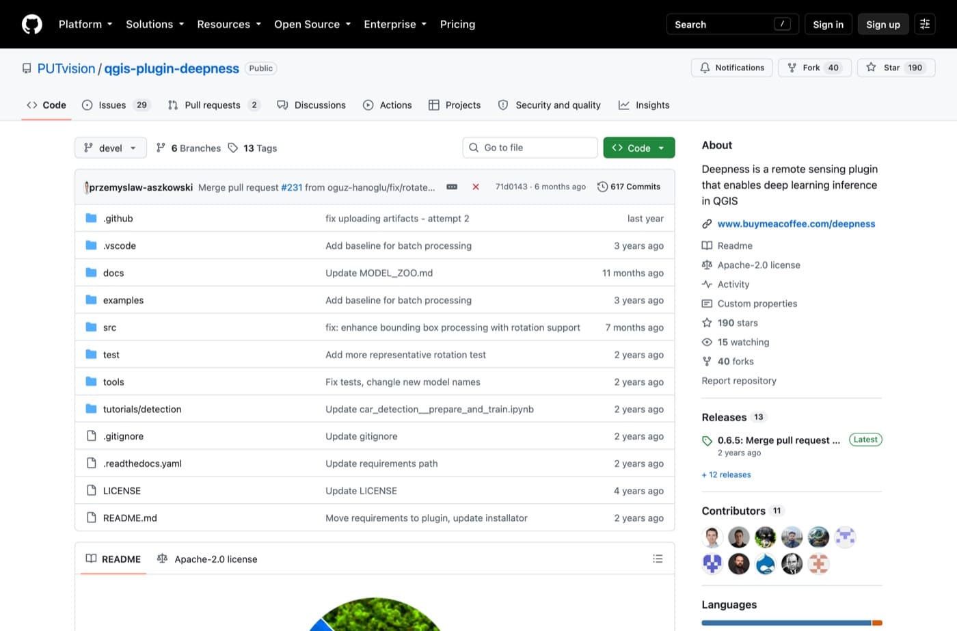Open the examples folder
The width and height of the screenshot is (957, 631).
click(123, 300)
